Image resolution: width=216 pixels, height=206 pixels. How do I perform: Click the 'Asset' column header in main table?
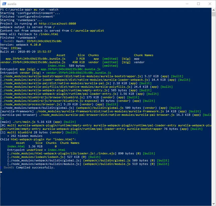[x=61, y=55]
